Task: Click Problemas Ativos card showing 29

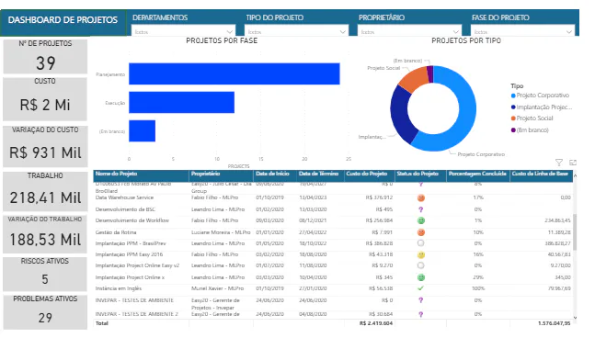Action: tap(45, 312)
